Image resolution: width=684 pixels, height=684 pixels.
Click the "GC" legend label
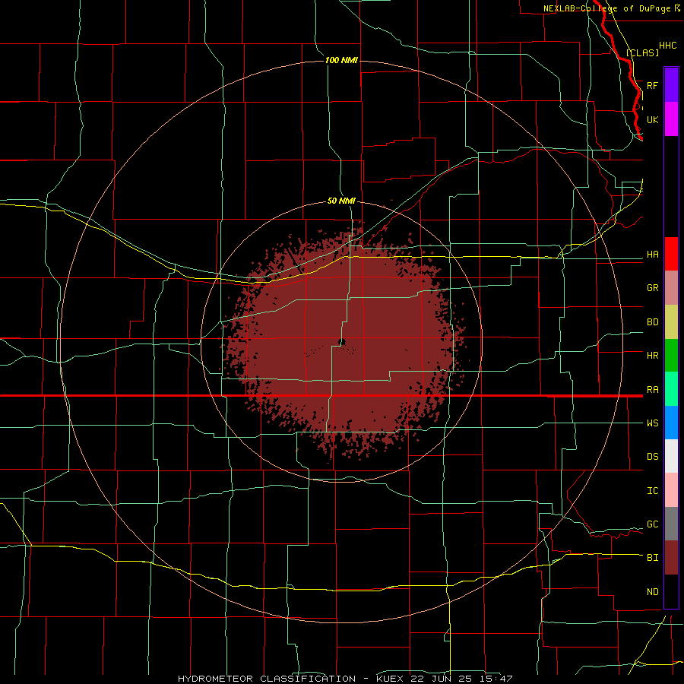point(652,524)
